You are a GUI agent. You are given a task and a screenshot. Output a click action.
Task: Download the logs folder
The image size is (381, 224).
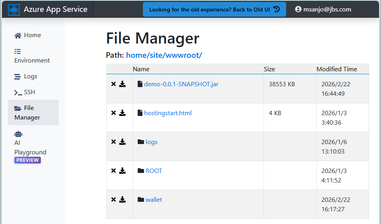[123, 142]
